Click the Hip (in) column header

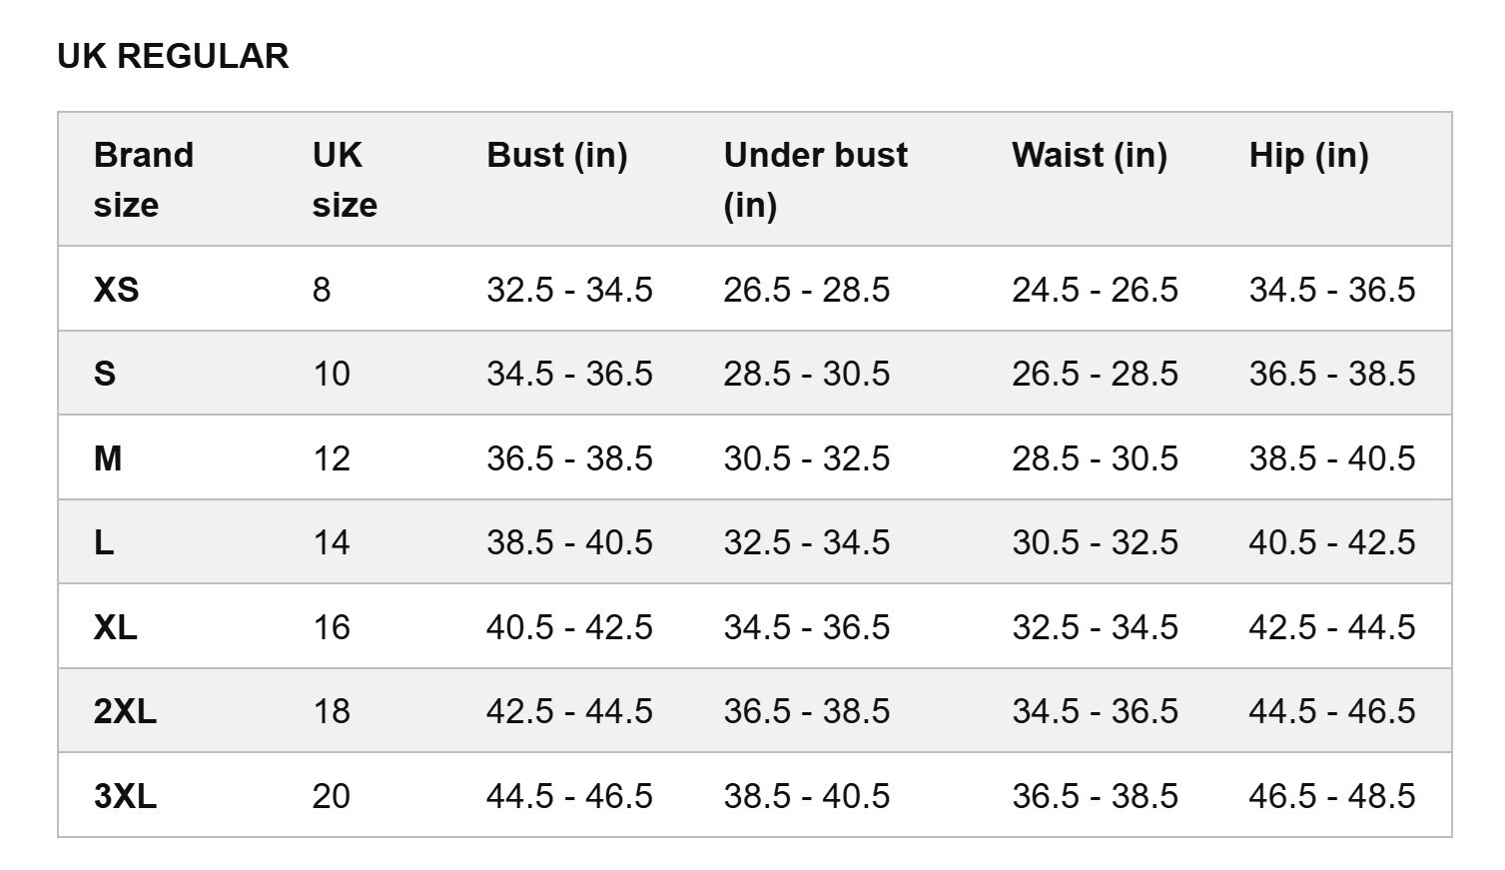click(x=1308, y=155)
